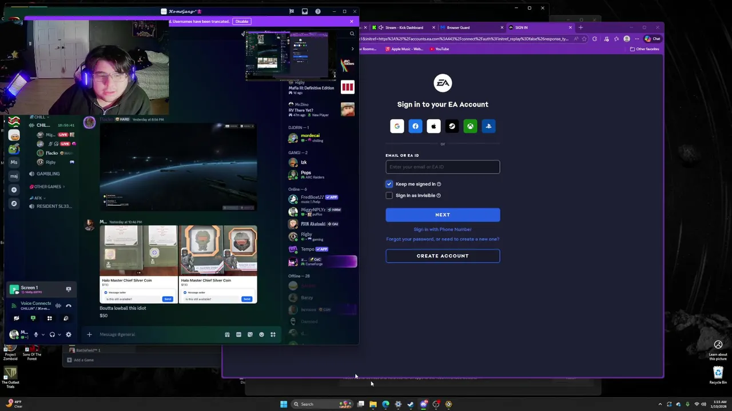Sign in with the Steam icon
This screenshot has width=732, height=411.
[x=452, y=126]
